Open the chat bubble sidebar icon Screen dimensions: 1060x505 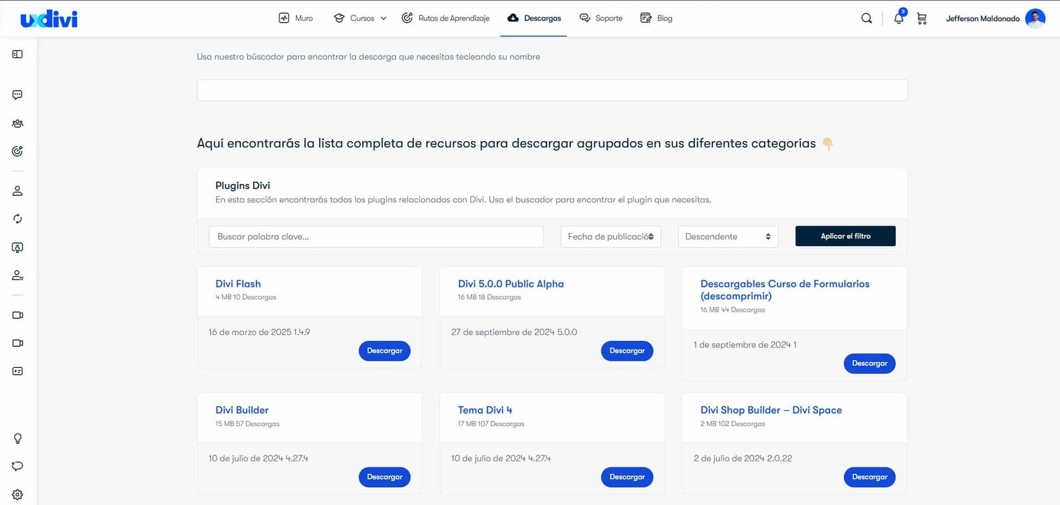pyautogui.click(x=18, y=95)
